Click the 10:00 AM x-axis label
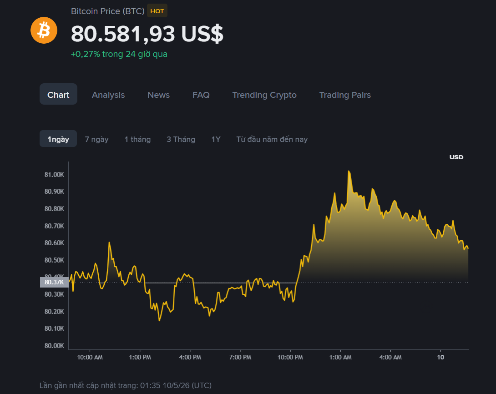Image resolution: width=496 pixels, height=394 pixels. 90,357
